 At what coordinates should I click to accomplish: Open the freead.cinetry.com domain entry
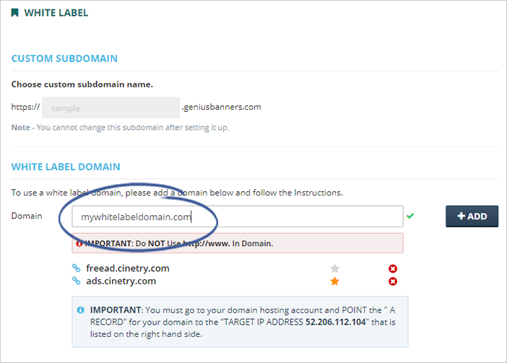[x=127, y=268]
